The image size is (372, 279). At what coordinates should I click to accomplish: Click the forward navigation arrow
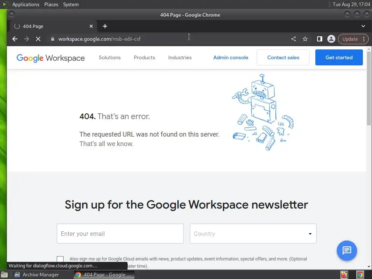[26, 39]
